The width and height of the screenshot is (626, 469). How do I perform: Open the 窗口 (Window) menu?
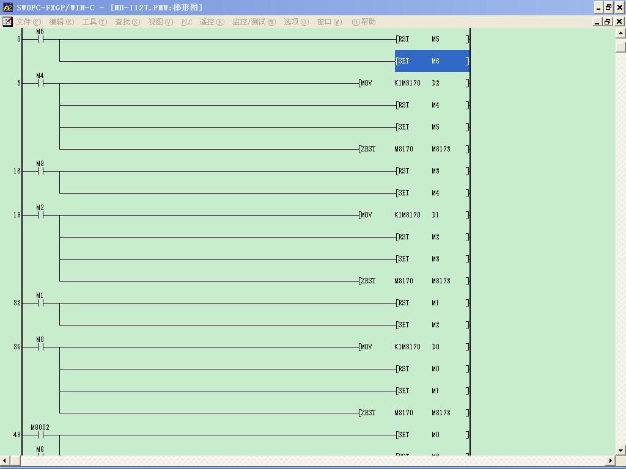pyautogui.click(x=329, y=22)
